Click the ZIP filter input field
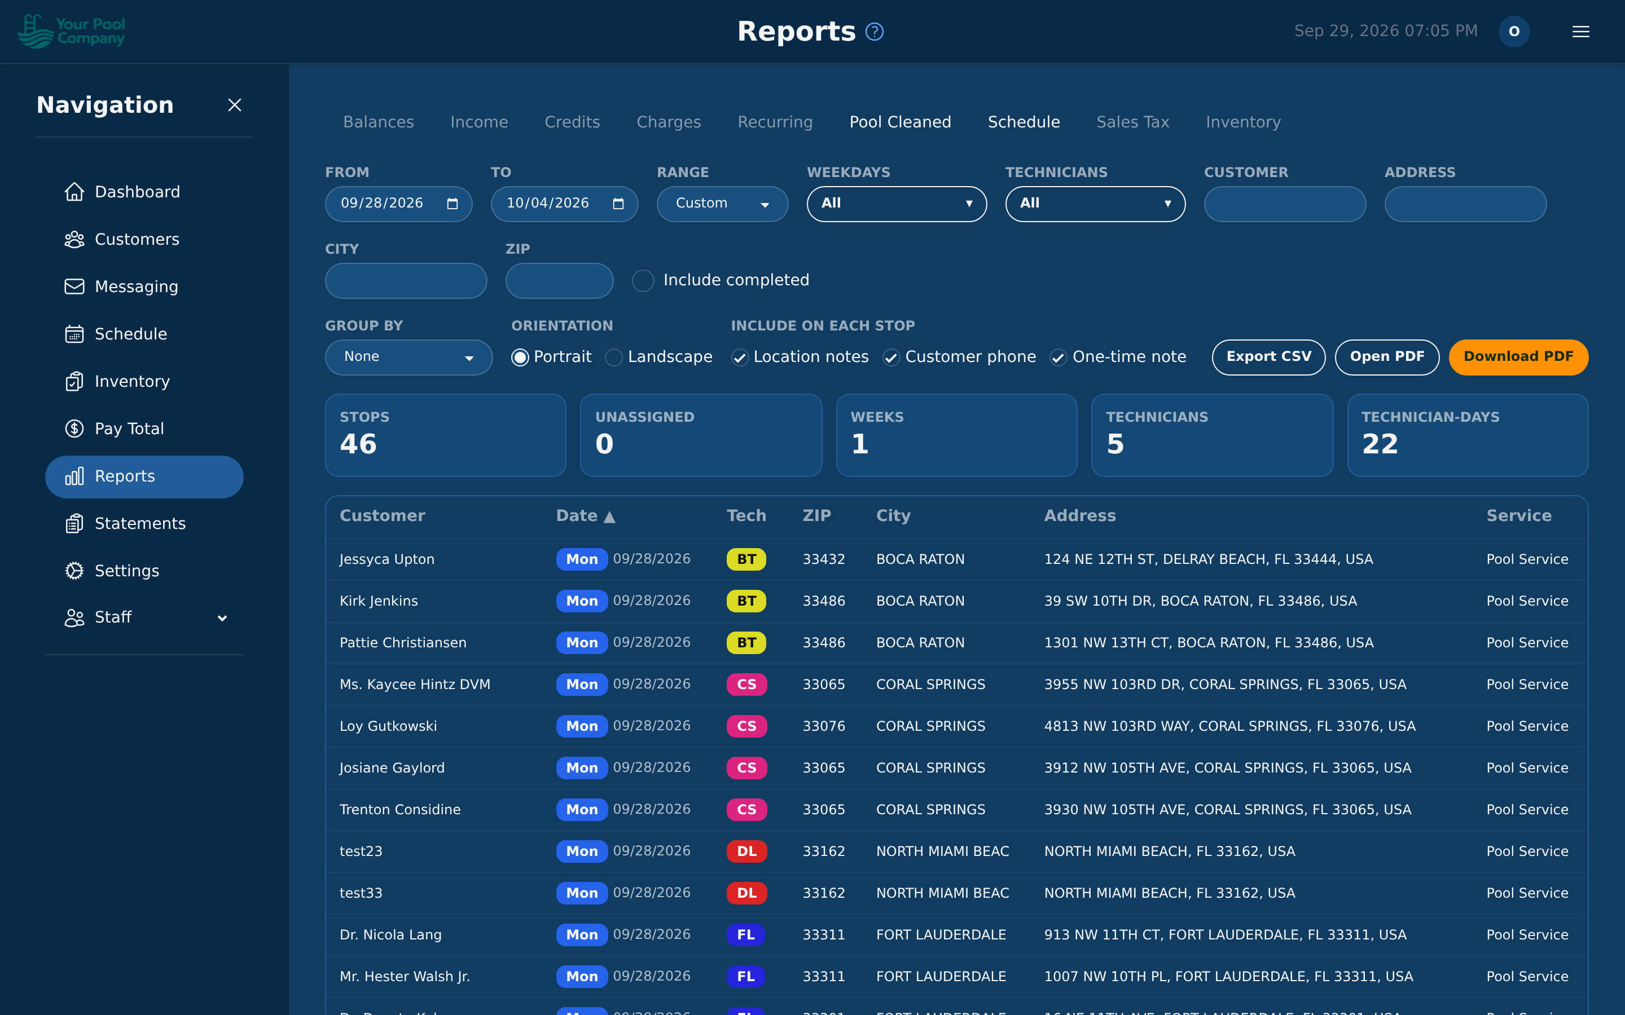1625x1015 pixels. (x=559, y=281)
